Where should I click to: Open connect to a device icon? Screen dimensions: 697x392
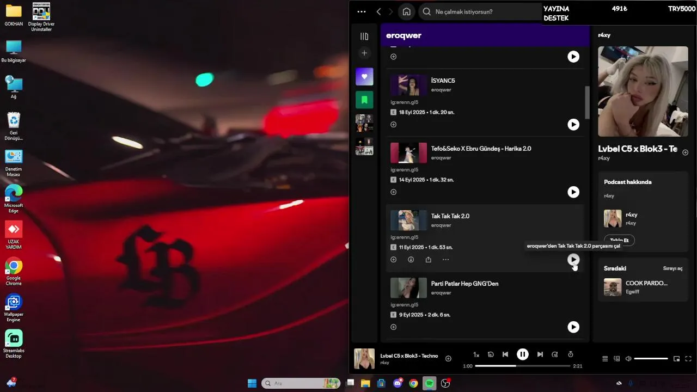click(617, 359)
